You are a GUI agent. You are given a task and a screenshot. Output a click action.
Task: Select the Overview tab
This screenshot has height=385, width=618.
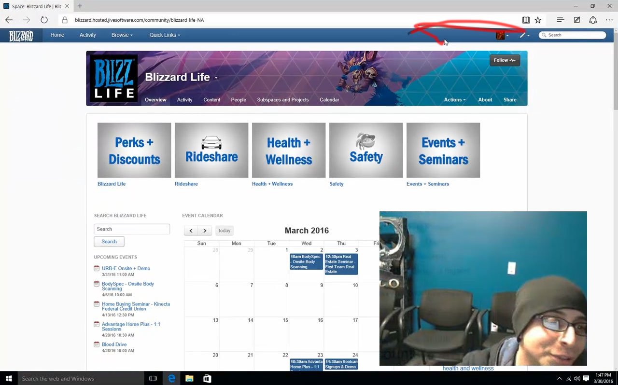pos(155,100)
